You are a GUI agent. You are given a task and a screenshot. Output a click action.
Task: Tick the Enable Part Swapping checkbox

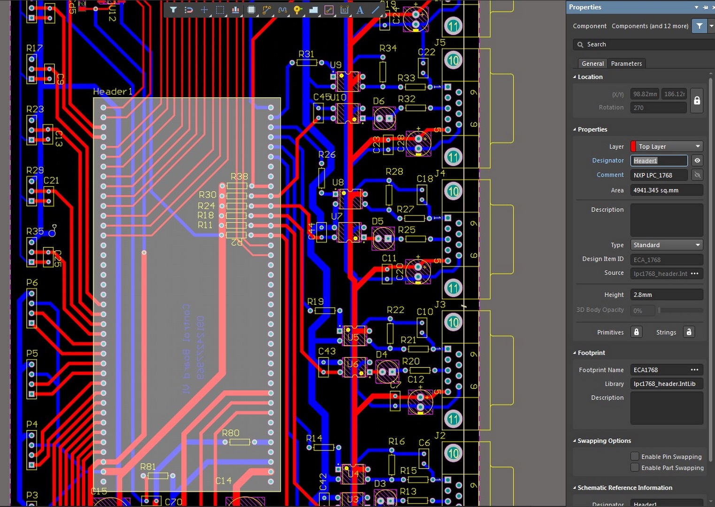coord(635,468)
